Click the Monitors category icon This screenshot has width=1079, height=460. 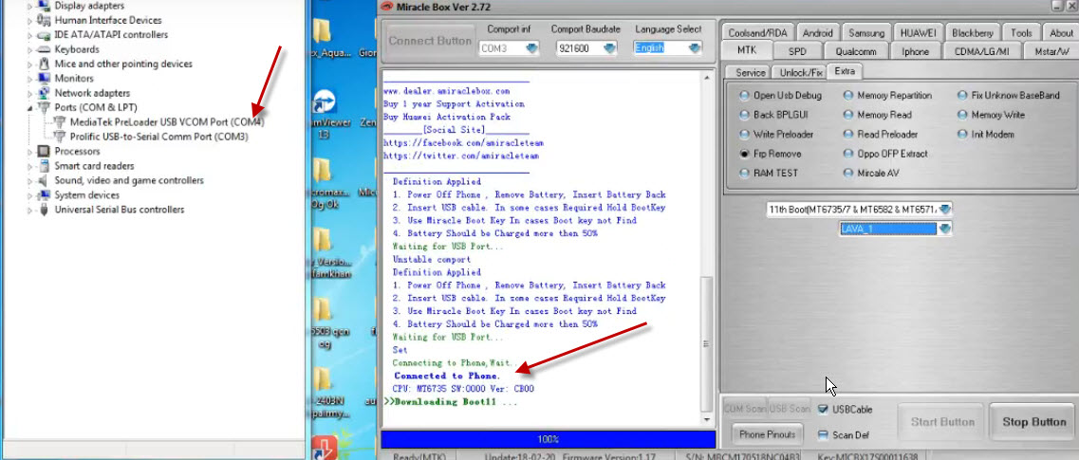[x=44, y=79]
